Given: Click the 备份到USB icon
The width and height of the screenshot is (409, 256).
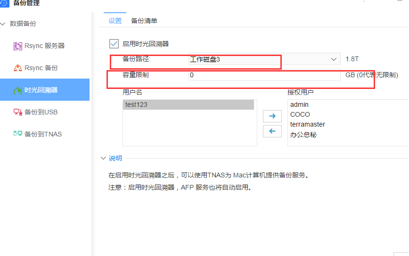Looking at the screenshot, I should tap(18, 112).
